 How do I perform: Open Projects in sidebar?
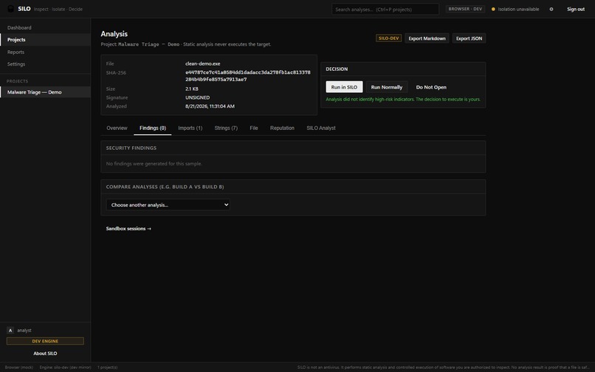click(x=45, y=40)
